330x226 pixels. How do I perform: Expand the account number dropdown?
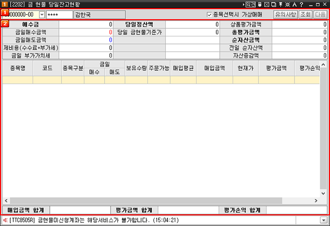click(x=42, y=15)
